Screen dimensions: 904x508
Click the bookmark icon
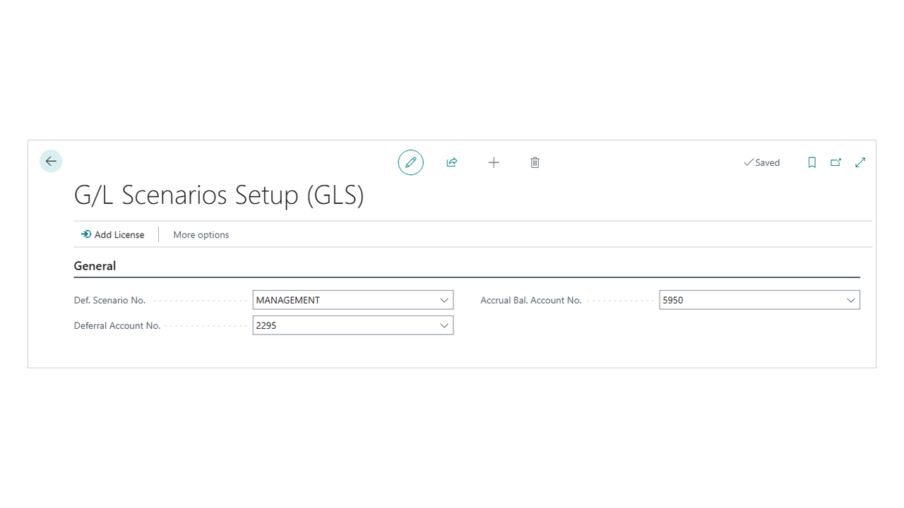click(x=812, y=162)
